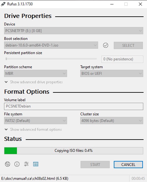This screenshot has width=147, height=182.
Task: Click the persistent partition size slider
Action: tap(51, 59)
